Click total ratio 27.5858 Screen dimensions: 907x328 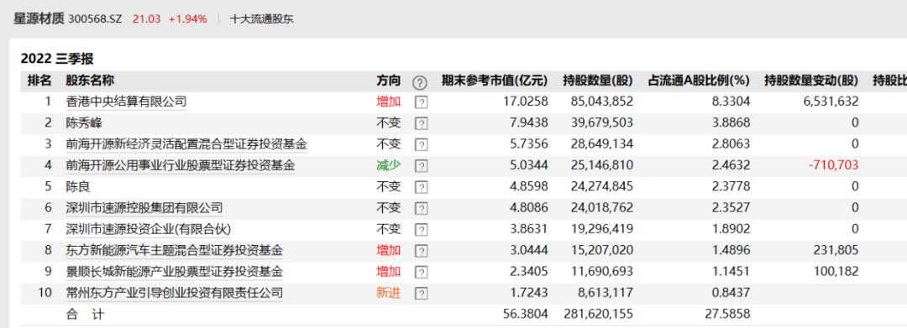pyautogui.click(x=727, y=314)
